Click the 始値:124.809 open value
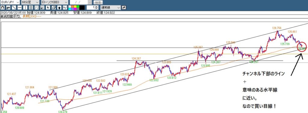308x113 pixels. [36, 13]
